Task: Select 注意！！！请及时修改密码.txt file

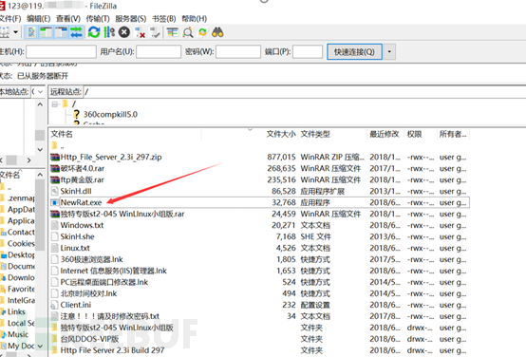Action: tap(110, 316)
